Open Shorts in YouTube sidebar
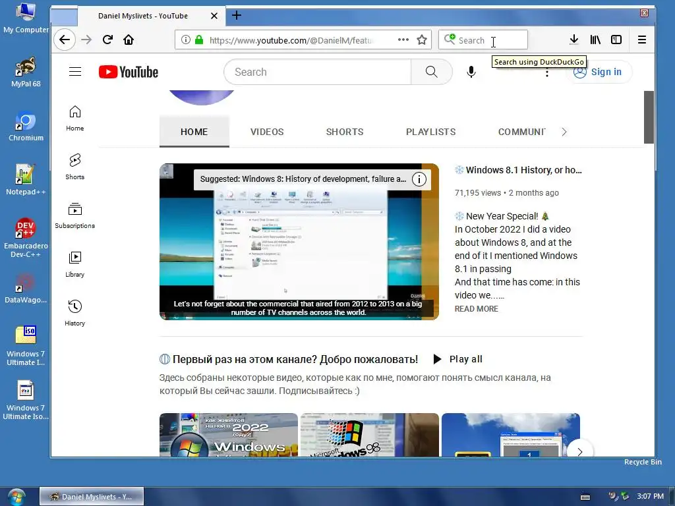The width and height of the screenshot is (675, 506). (75, 167)
